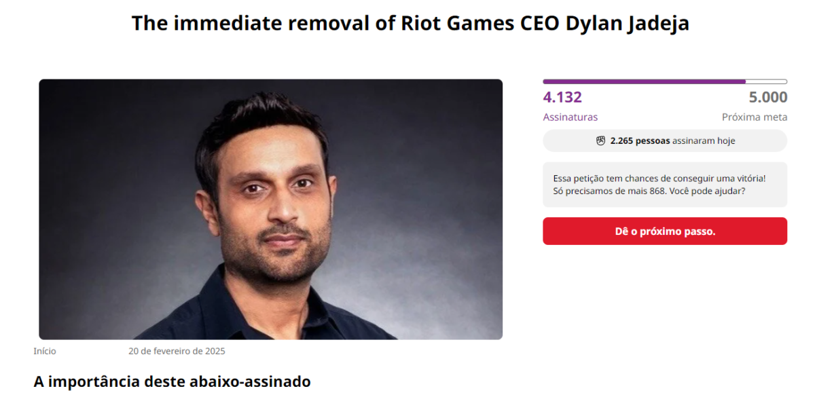Click the raised fist icon in the signatures banner

click(x=602, y=140)
